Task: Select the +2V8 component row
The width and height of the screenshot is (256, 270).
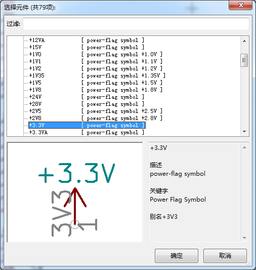Action: [96, 118]
